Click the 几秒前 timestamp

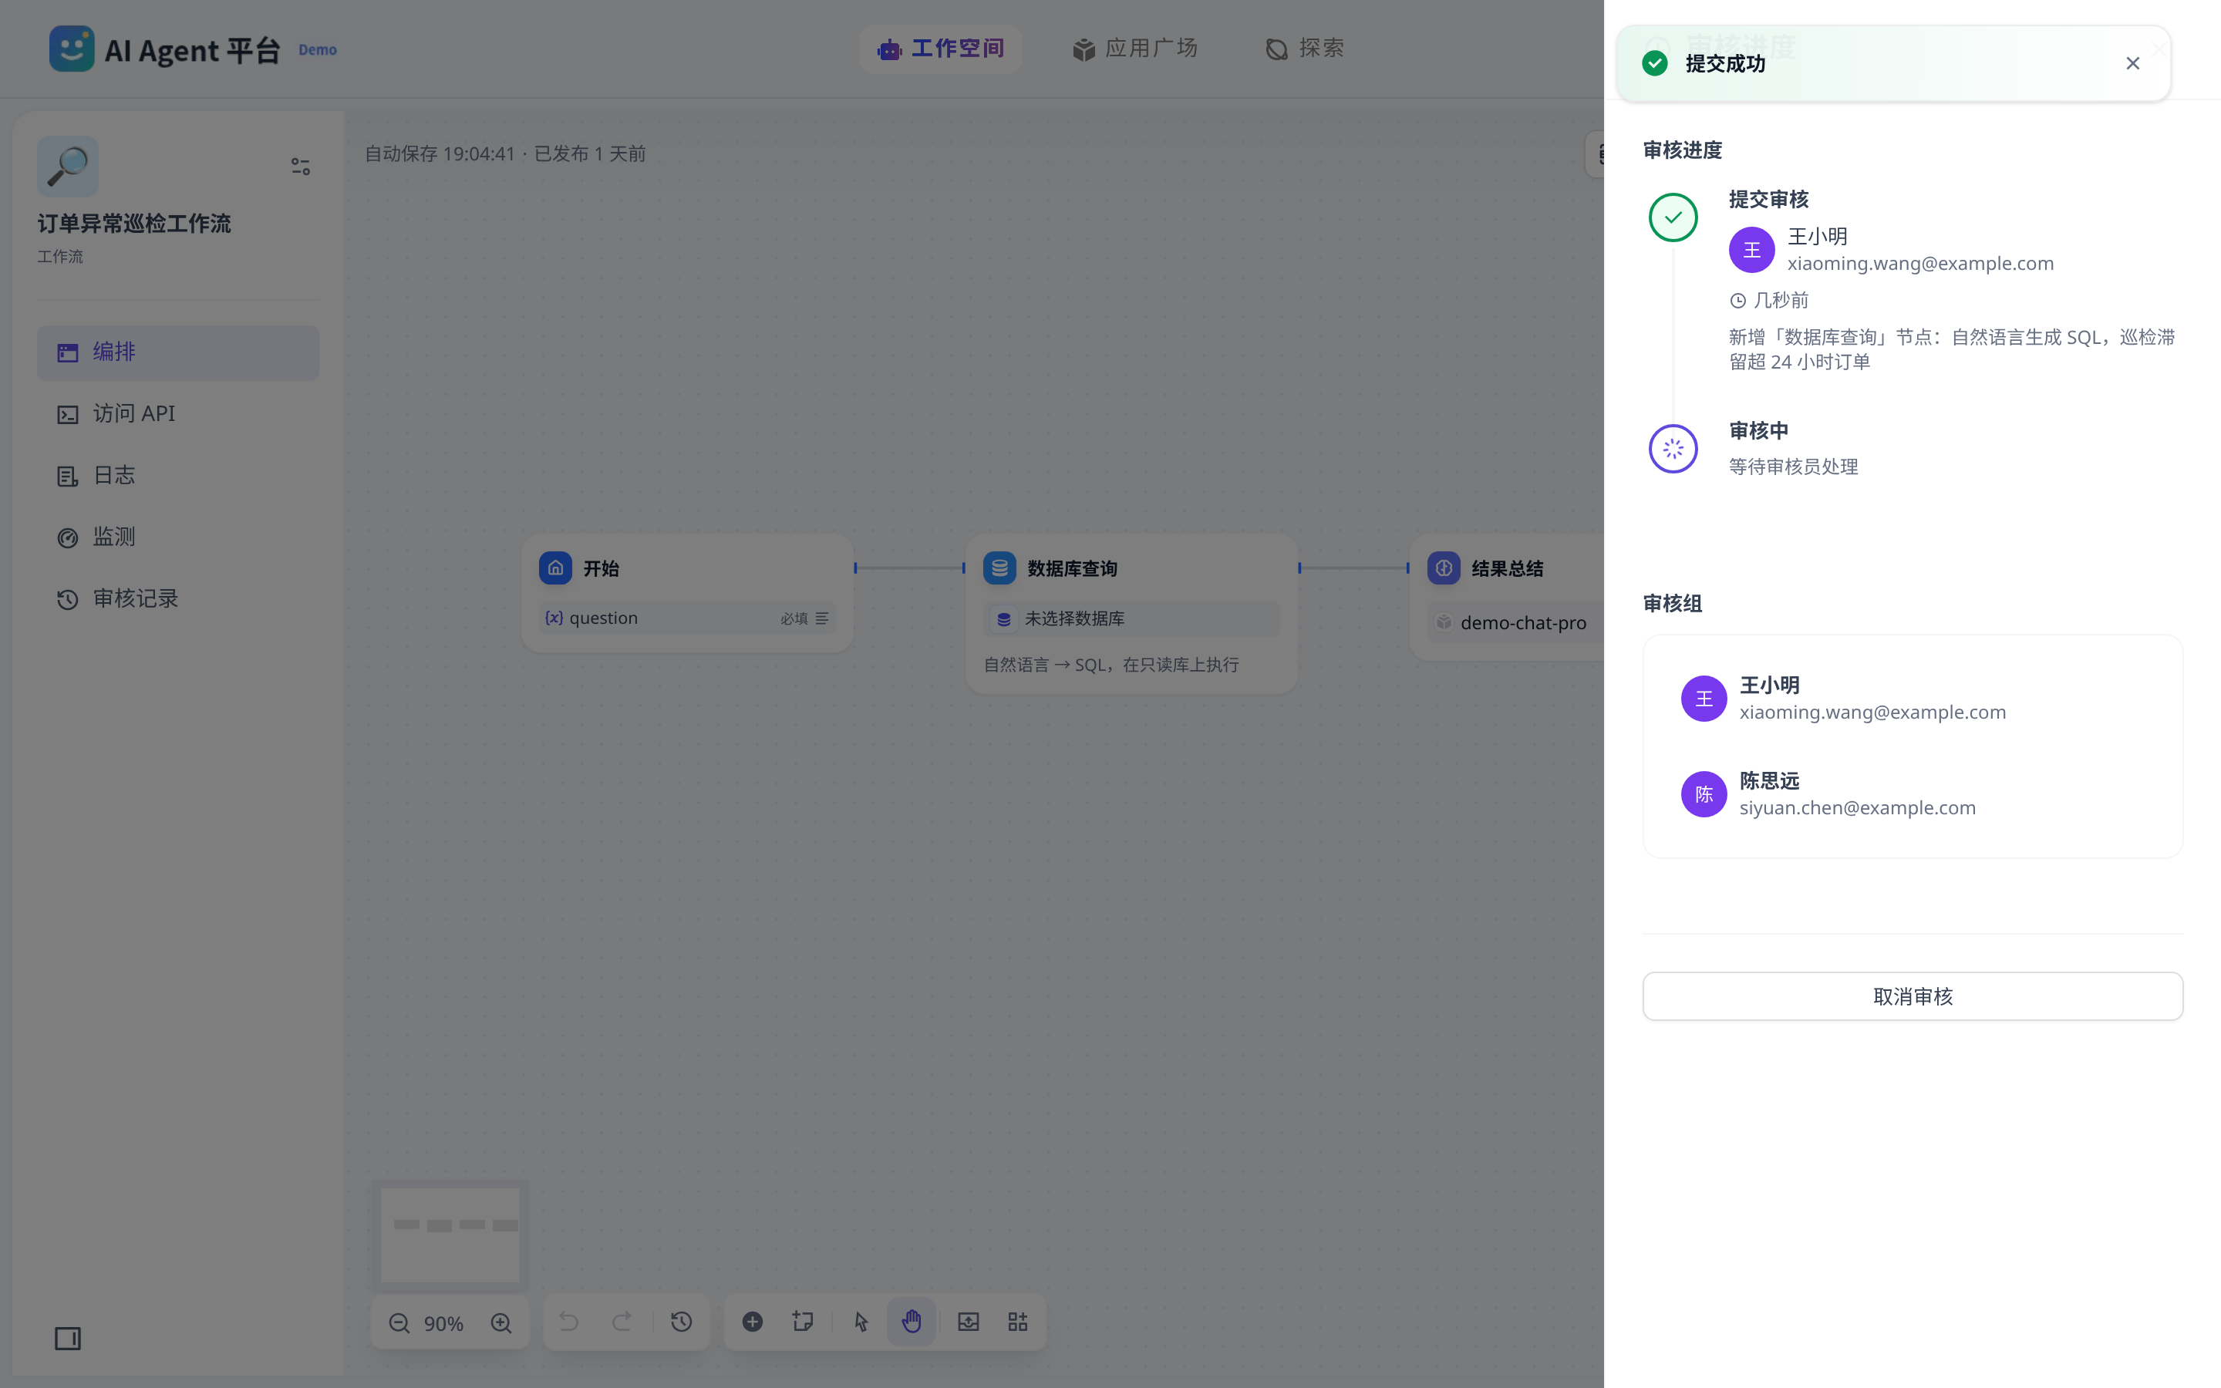[x=1781, y=300]
